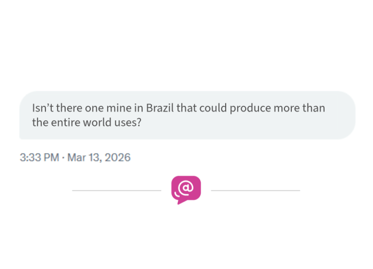373x269 pixels.
Task: Click the tail of the pink speech bubble
Action: (x=179, y=202)
